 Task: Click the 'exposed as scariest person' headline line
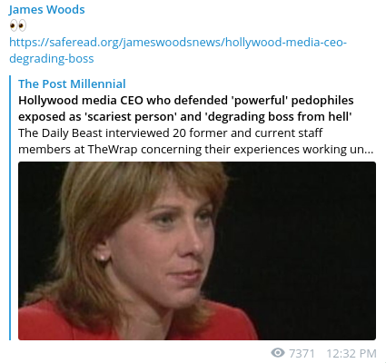185,116
